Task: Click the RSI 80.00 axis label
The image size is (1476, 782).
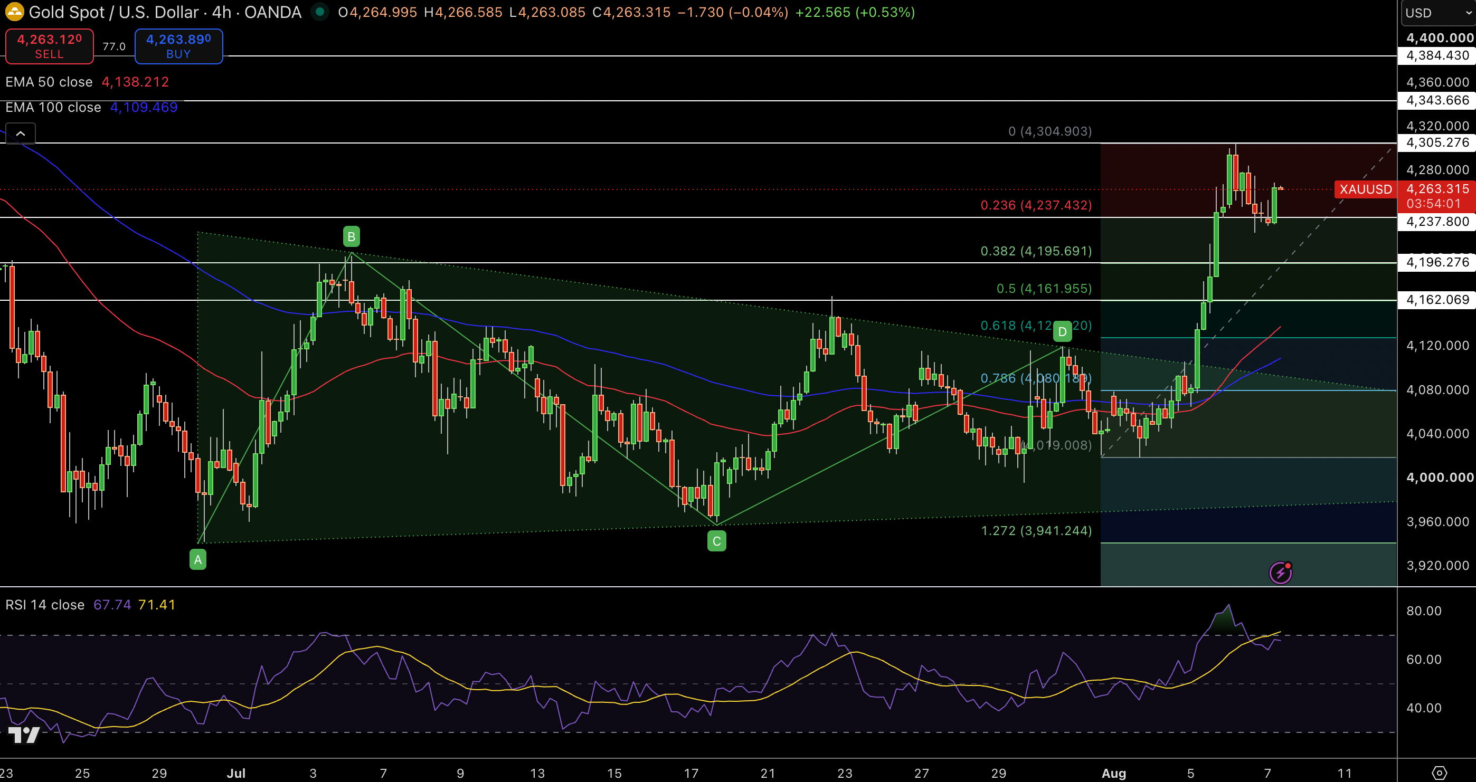Action: click(1424, 611)
